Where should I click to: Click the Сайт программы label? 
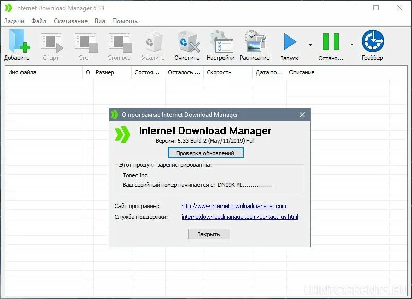137,206
